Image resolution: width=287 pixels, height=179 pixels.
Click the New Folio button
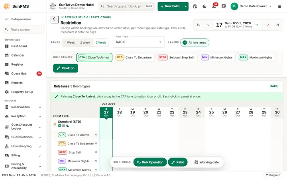tap(170, 6)
